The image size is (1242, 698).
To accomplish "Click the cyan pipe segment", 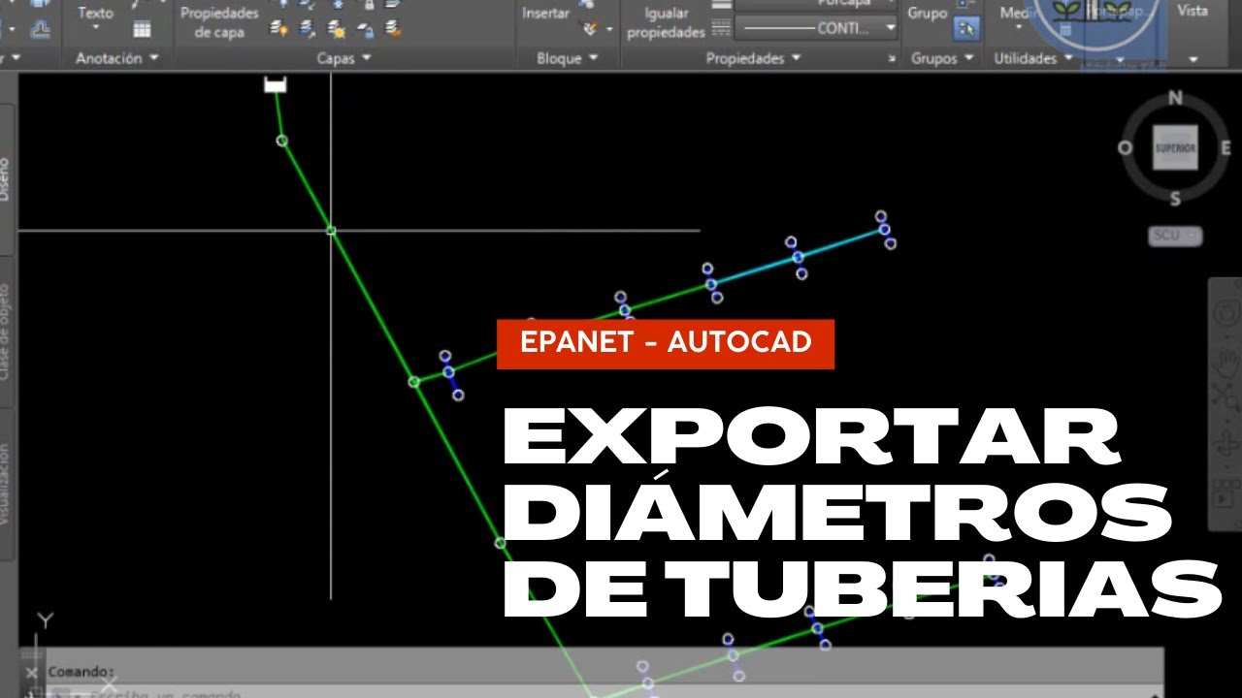I will coord(796,257).
